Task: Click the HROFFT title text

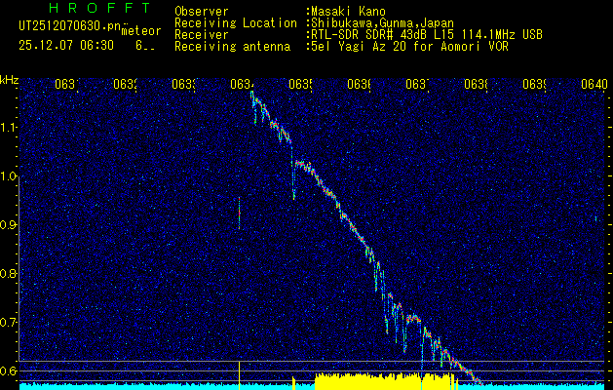Action: [x=100, y=8]
